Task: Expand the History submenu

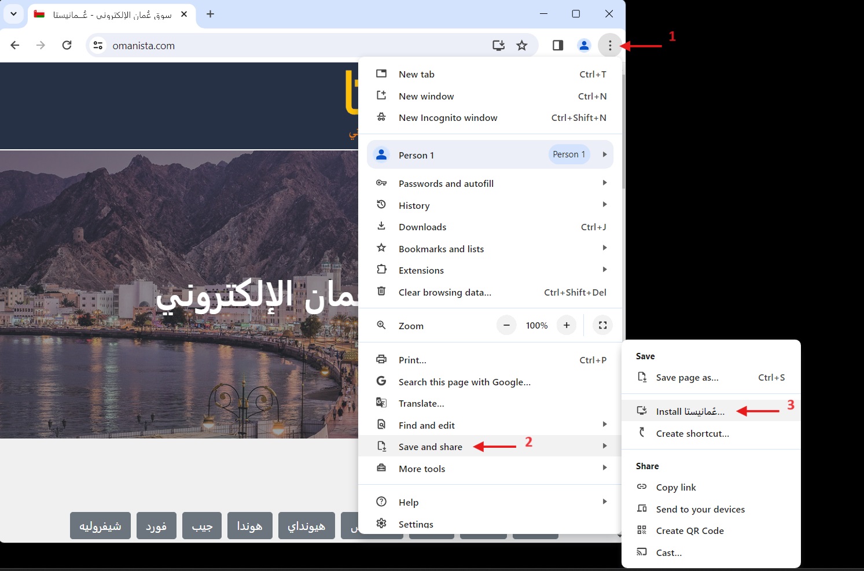Action: tap(490, 205)
